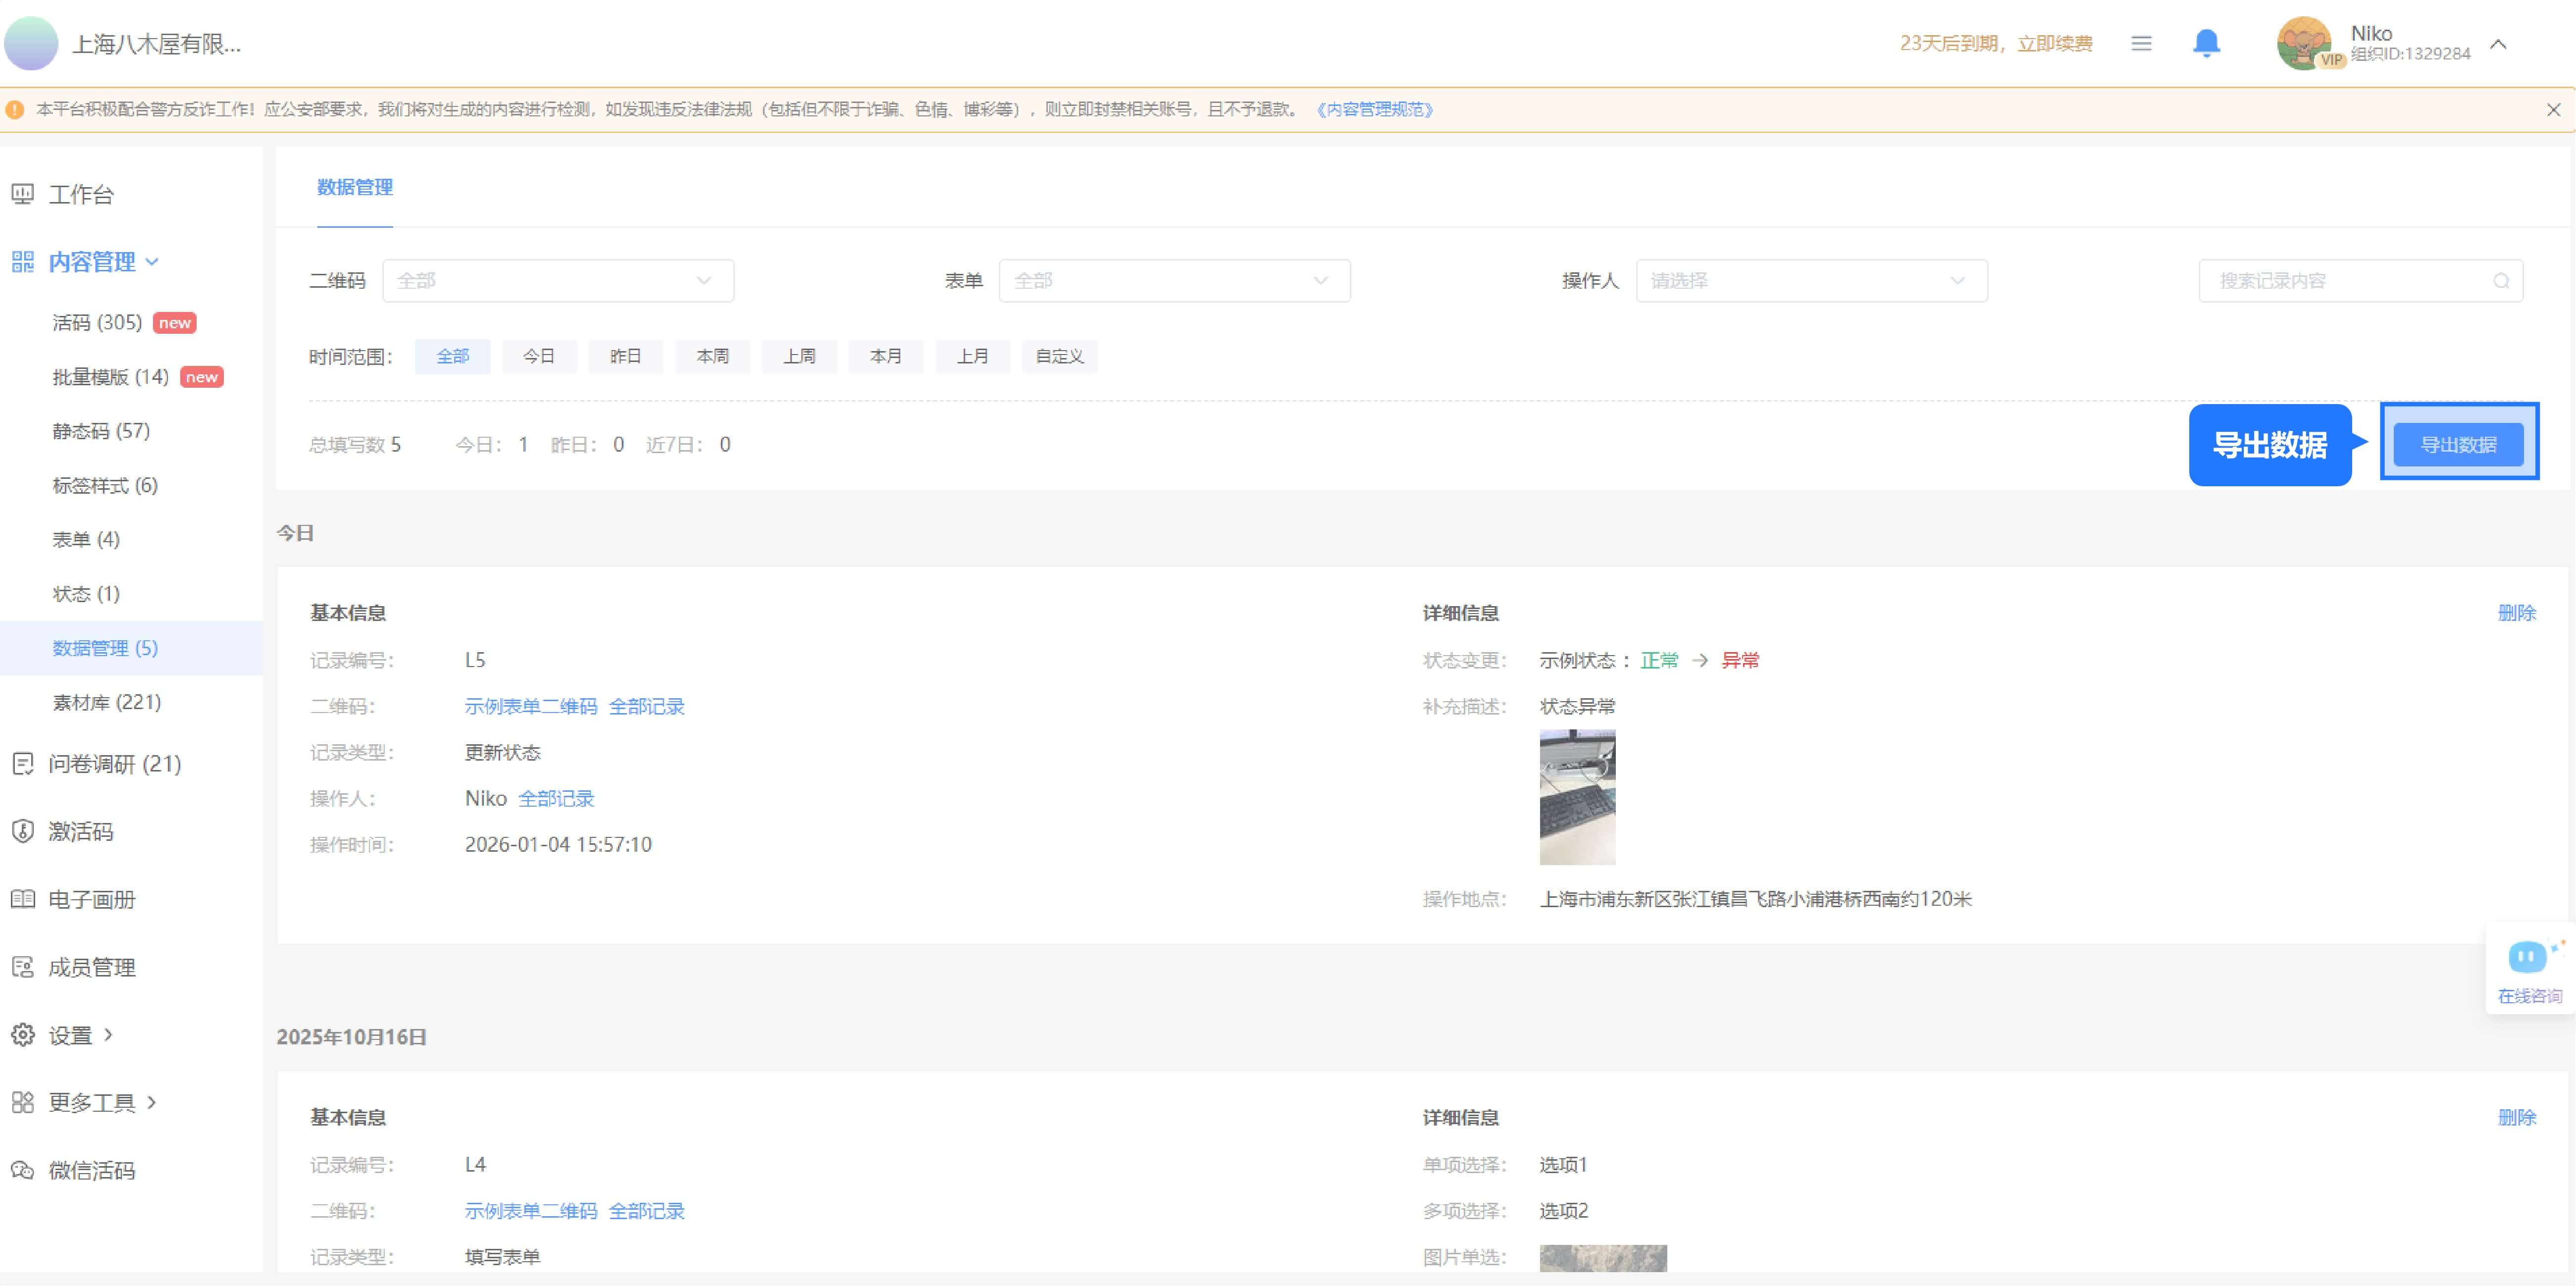
Task: Click Niko user avatar
Action: coord(2304,44)
